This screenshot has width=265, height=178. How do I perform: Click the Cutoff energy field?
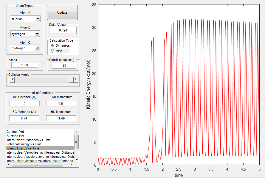(x=63, y=65)
